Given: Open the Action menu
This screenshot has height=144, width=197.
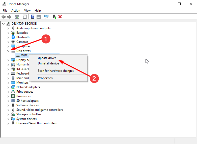Looking at the screenshot, I should [16, 11].
